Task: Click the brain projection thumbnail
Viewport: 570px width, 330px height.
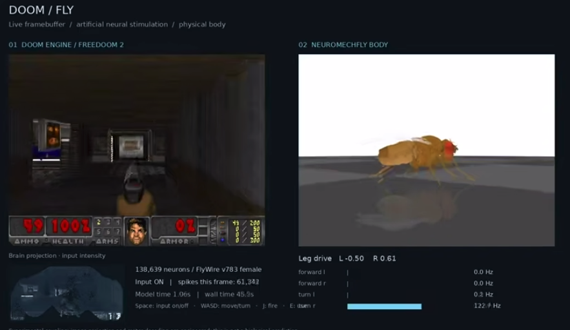Action: [66, 293]
